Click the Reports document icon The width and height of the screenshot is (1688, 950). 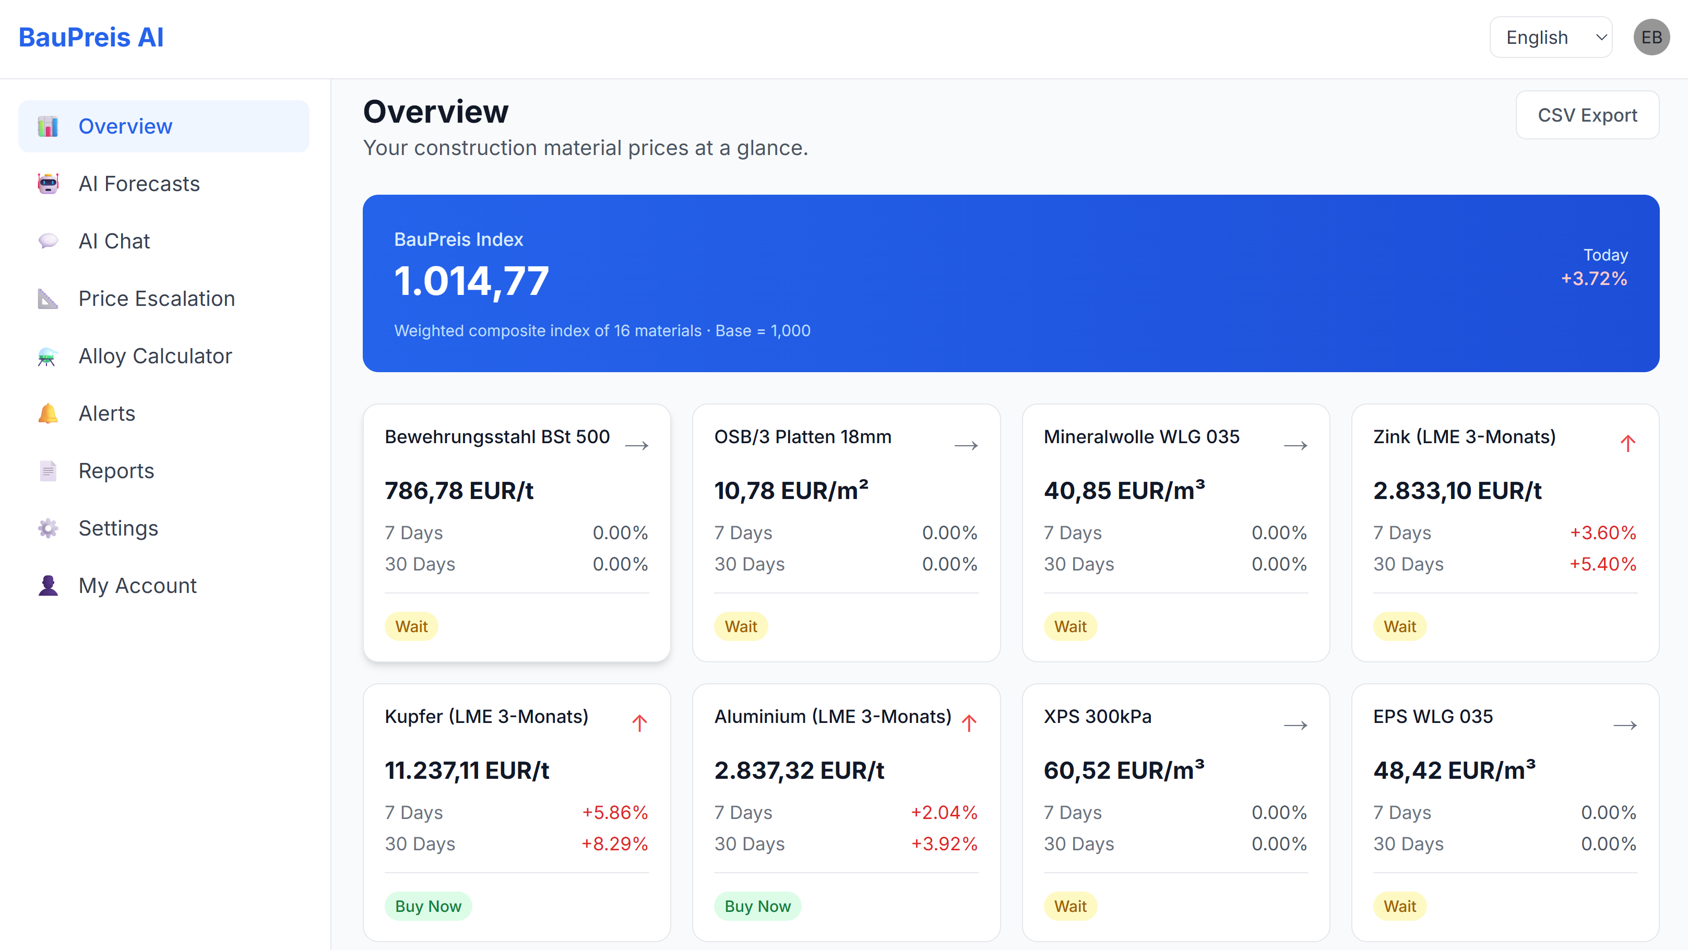pos(47,470)
